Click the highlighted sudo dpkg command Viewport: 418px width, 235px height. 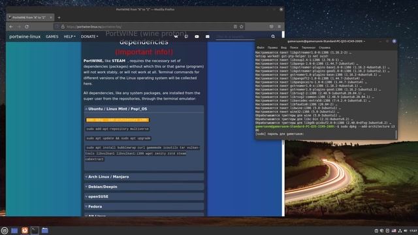118,120
